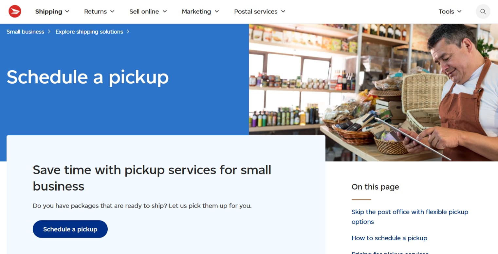
Task: Open the Shipping menu
Action: click(48, 11)
